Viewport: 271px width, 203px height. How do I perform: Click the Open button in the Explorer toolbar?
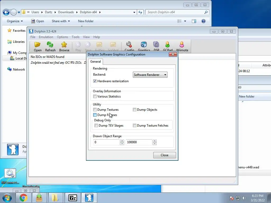click(38, 21)
